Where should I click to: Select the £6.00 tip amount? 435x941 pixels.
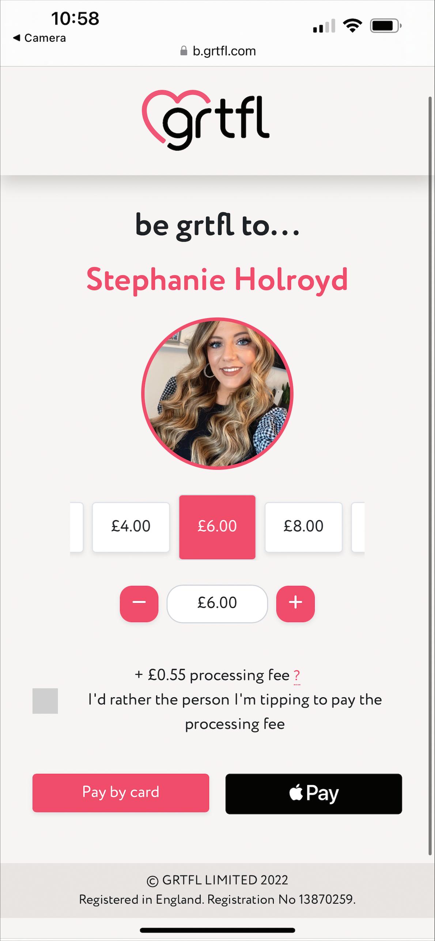[217, 527]
